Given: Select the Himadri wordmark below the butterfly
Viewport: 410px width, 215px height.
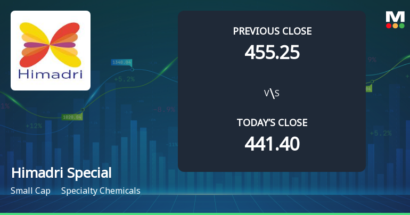Looking at the screenshot, I should click(51, 74).
